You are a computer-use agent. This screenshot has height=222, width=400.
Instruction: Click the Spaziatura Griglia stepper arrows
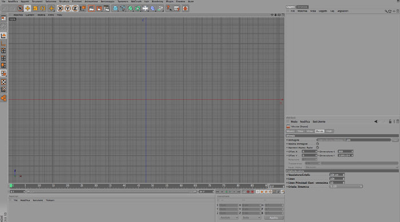point(343,175)
